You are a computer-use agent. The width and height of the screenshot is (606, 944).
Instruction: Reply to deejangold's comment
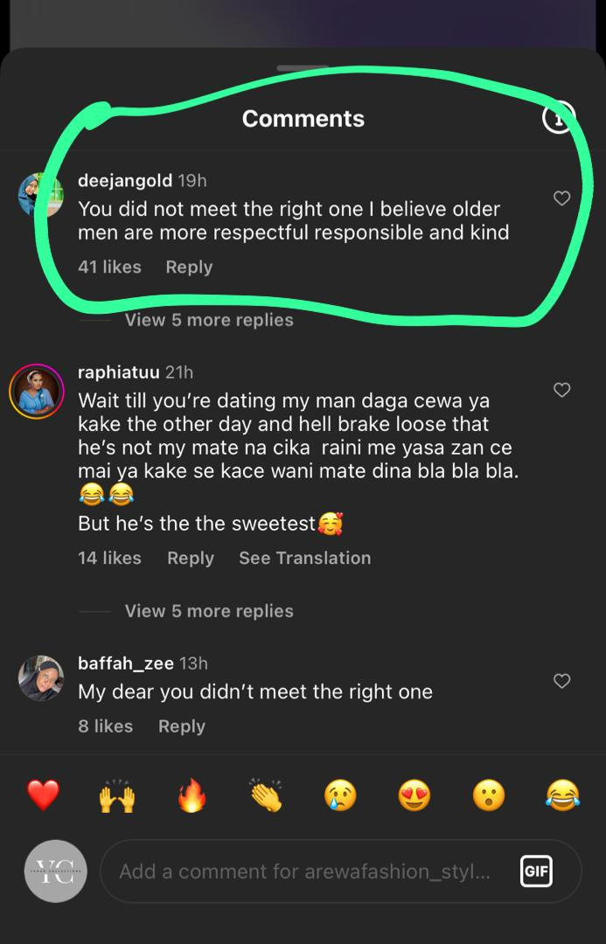pyautogui.click(x=189, y=267)
